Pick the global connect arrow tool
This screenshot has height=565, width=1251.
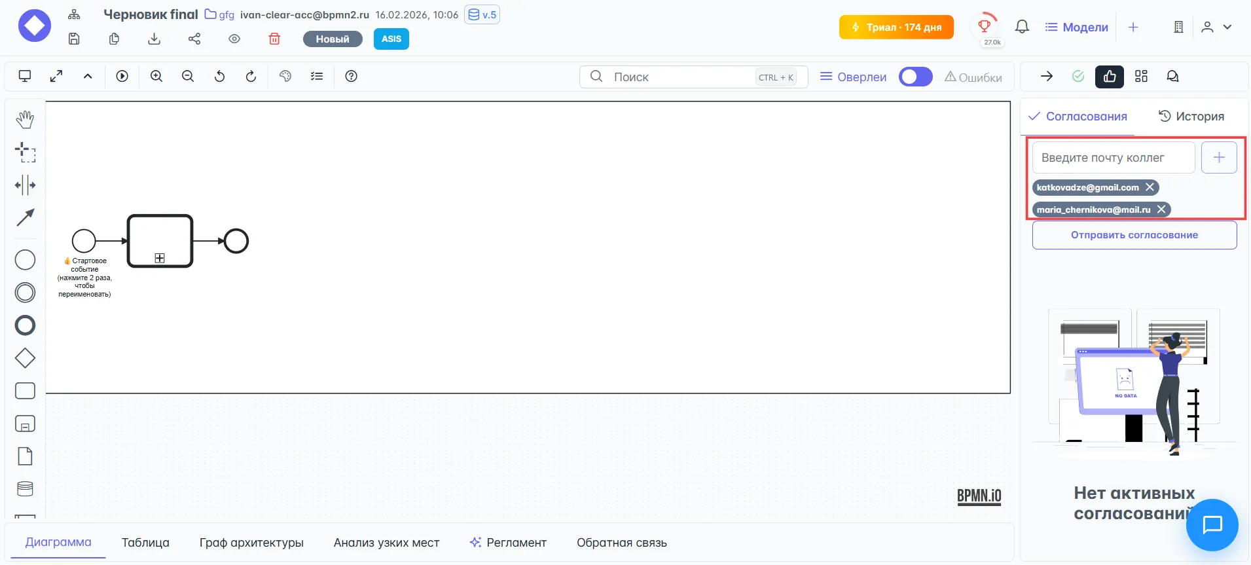25,217
